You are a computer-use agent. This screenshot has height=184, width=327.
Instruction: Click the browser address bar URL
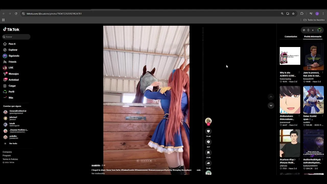pos(54,14)
